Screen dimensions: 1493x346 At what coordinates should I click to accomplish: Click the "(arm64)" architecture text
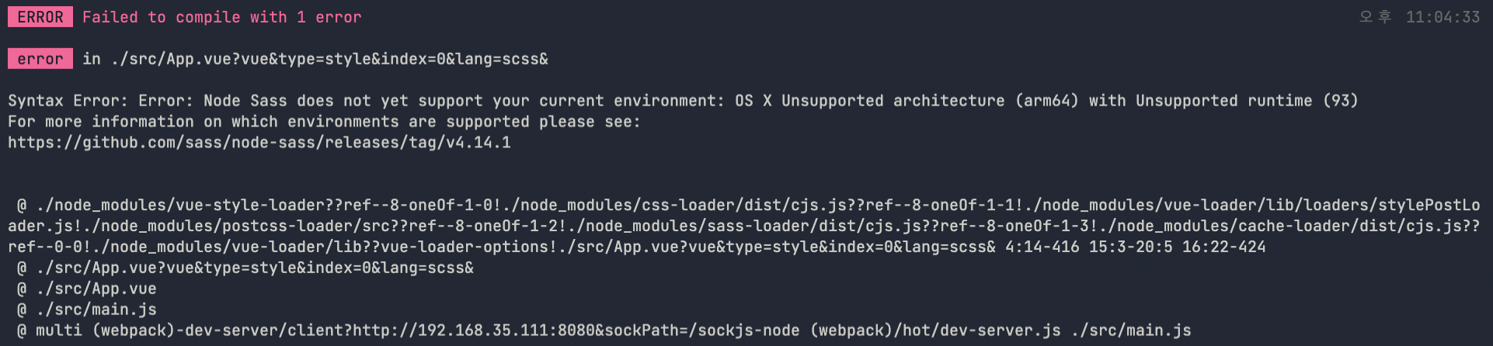[1047, 101]
